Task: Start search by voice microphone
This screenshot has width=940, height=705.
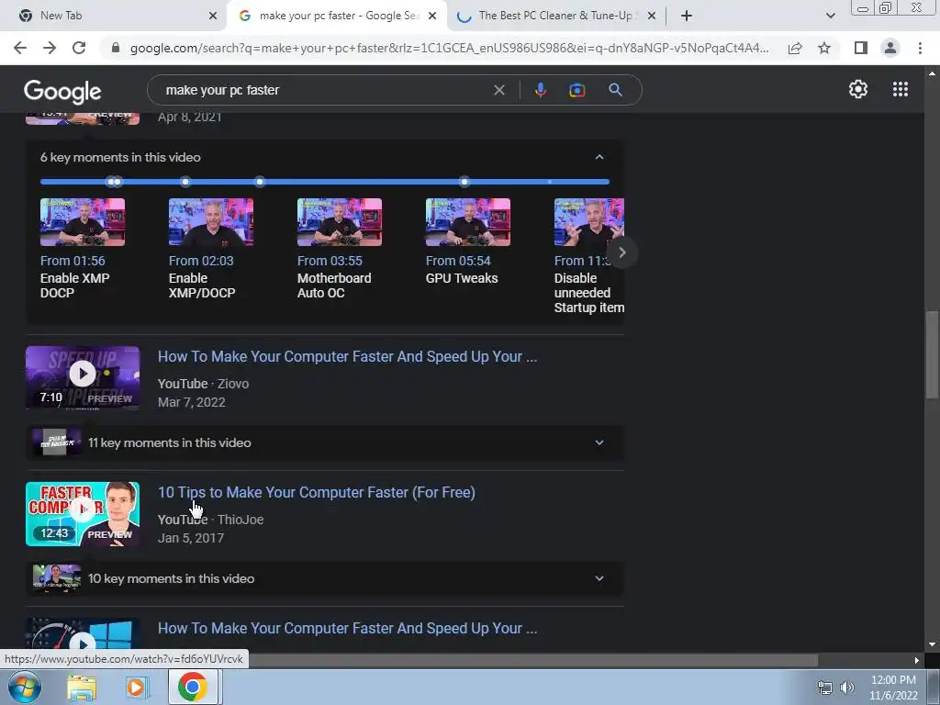Action: (540, 90)
